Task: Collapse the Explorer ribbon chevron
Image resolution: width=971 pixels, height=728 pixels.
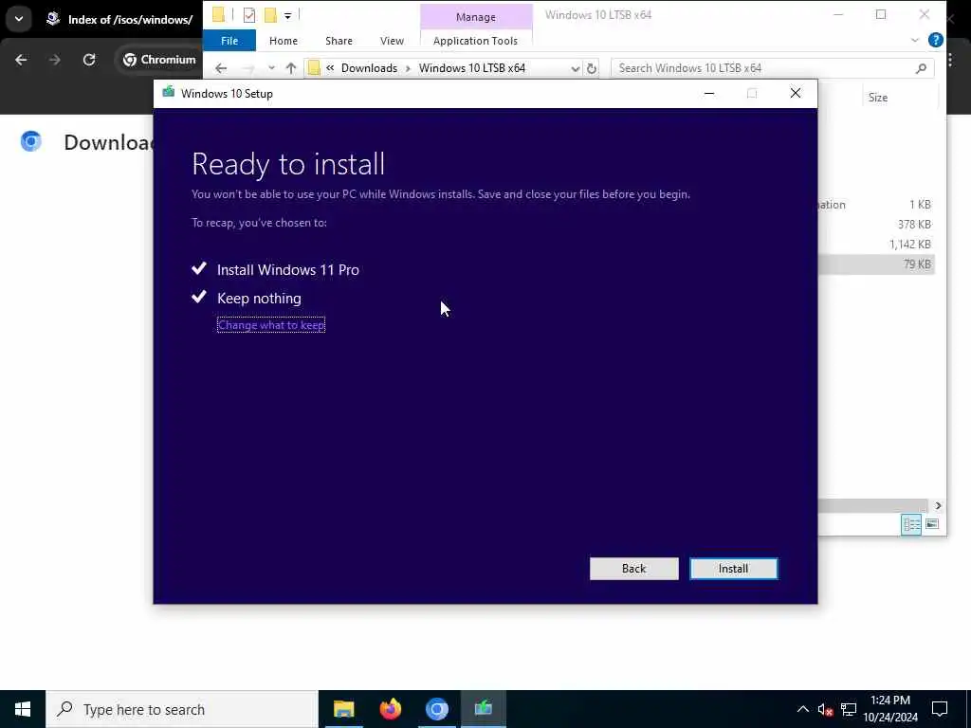Action: point(915,40)
